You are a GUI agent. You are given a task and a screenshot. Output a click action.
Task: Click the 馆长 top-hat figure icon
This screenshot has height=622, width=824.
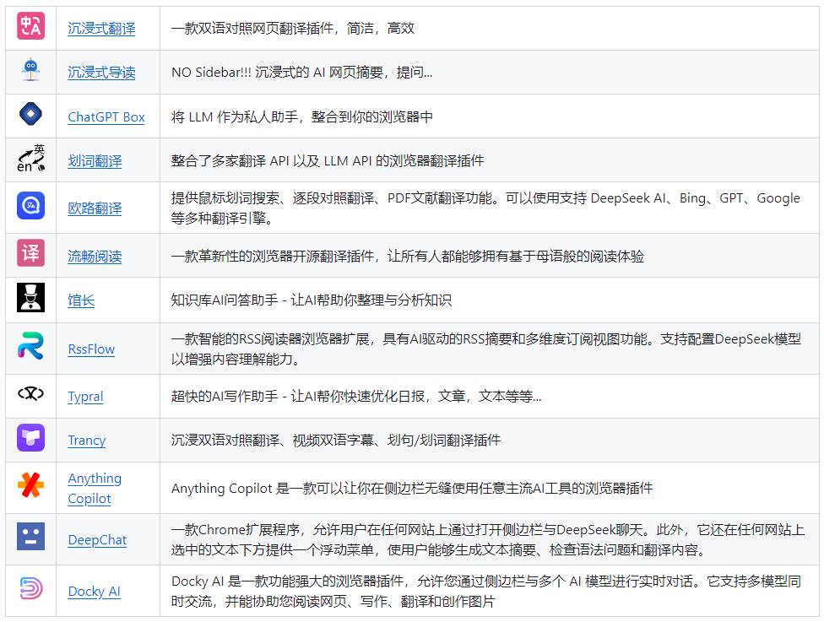[30, 297]
